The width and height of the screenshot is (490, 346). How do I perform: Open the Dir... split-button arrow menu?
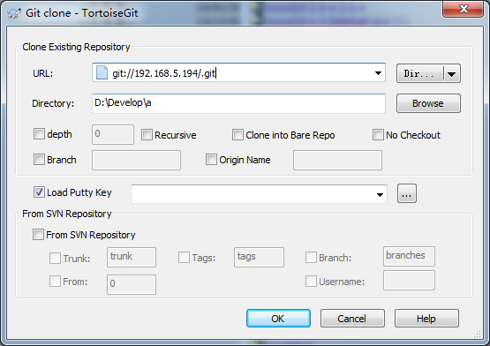pyautogui.click(x=451, y=74)
